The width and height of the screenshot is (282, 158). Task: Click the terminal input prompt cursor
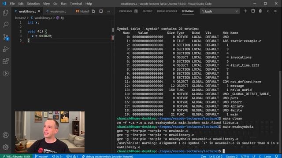(223, 151)
